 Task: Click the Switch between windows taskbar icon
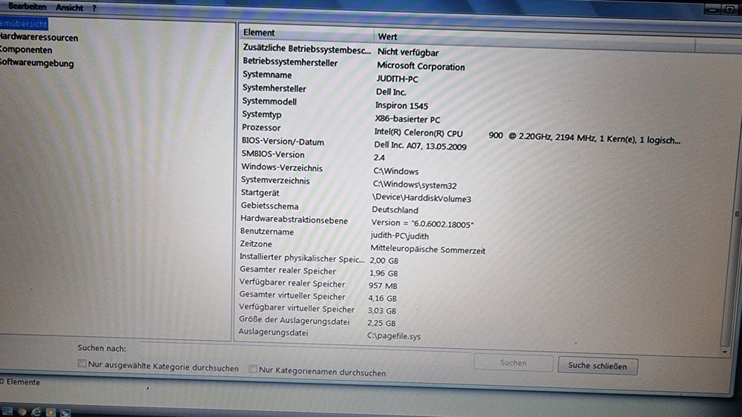point(65,413)
